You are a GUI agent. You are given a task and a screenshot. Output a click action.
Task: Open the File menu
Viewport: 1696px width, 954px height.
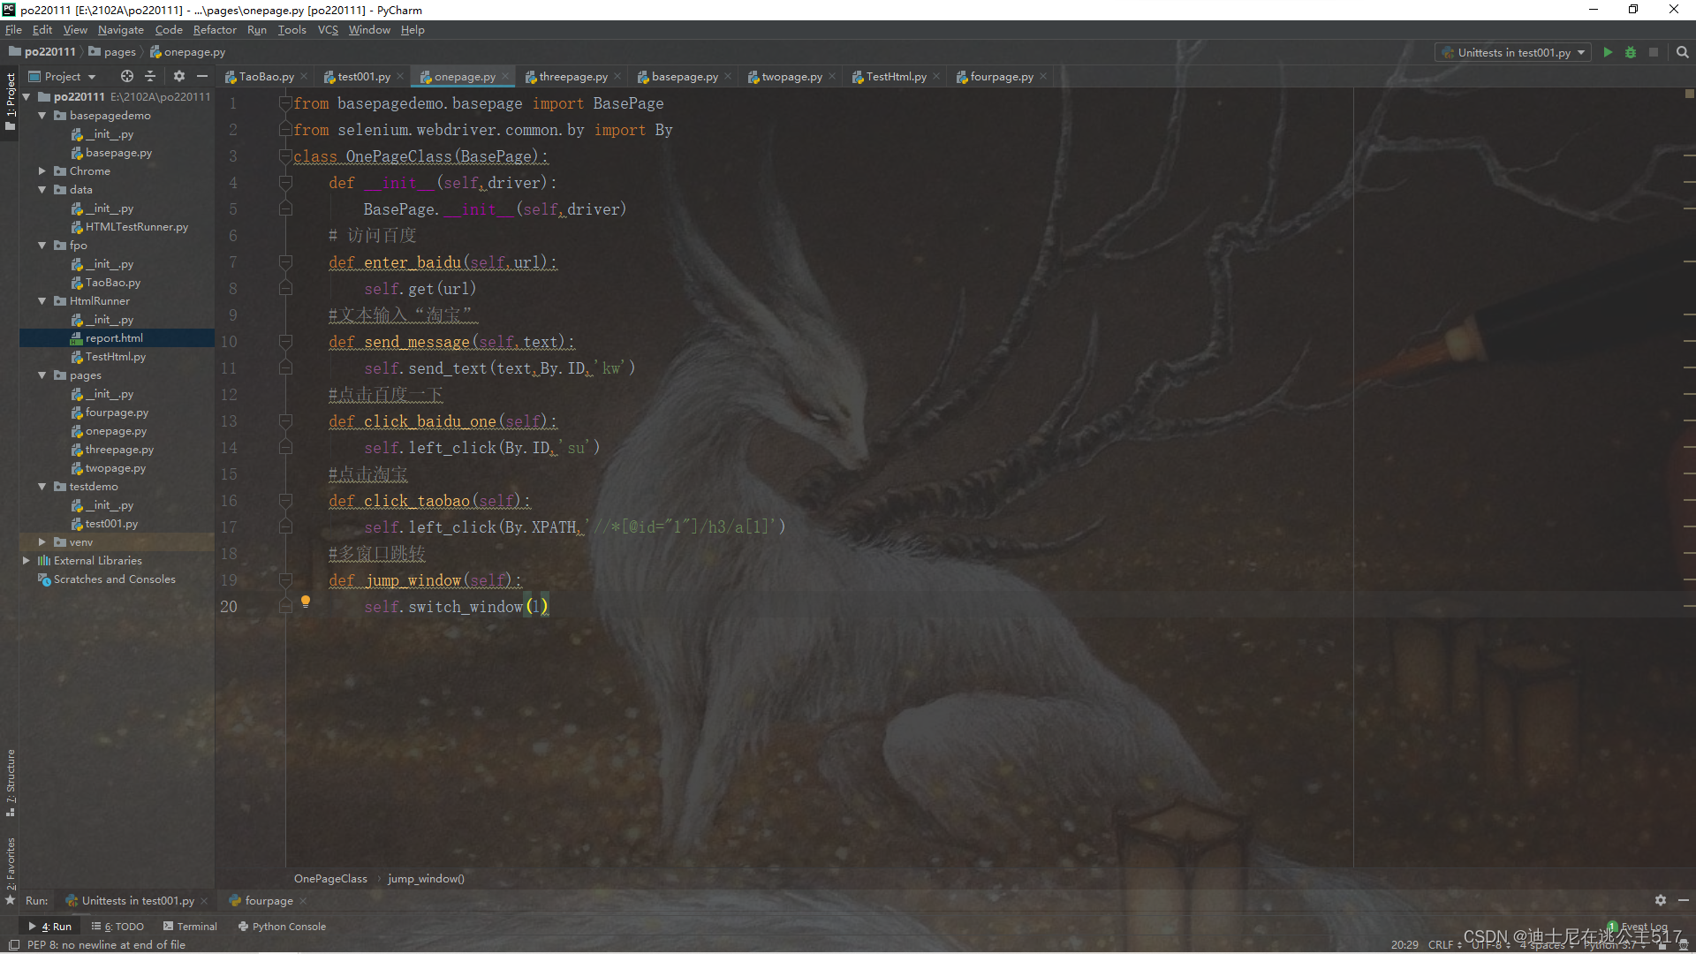[x=13, y=30]
